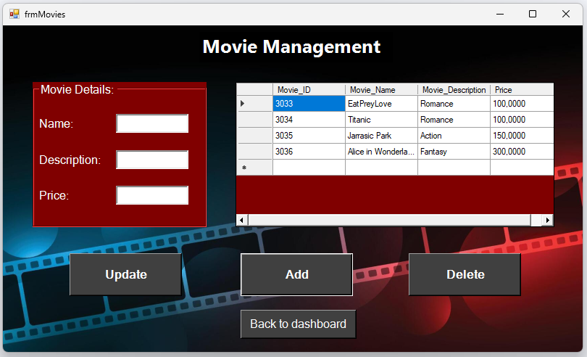This screenshot has width=587, height=357.
Task: Select the EatPreyLove name cell
Action: [x=381, y=104]
